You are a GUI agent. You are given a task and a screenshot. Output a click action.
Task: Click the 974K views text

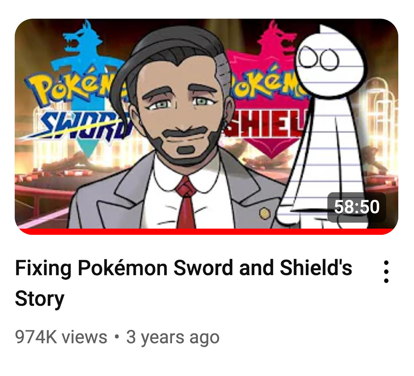coord(61,337)
